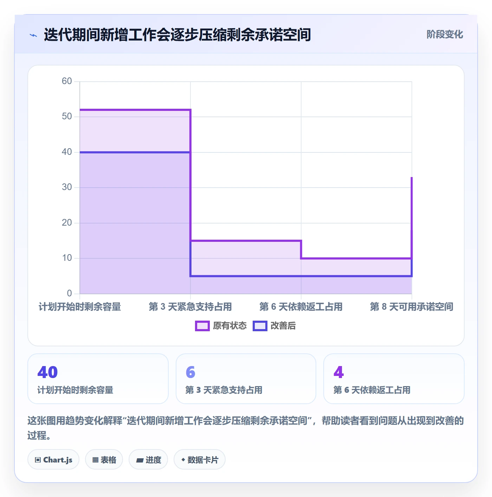
Task: Click the y-axis value 50
Action: pyautogui.click(x=67, y=117)
